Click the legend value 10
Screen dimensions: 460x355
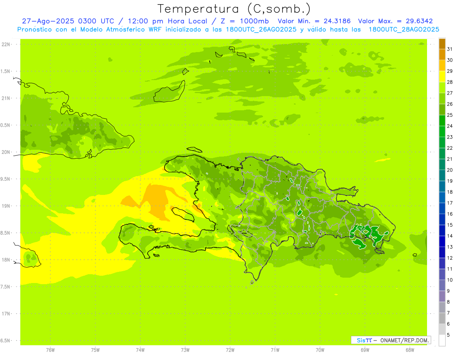[x=450, y=280]
